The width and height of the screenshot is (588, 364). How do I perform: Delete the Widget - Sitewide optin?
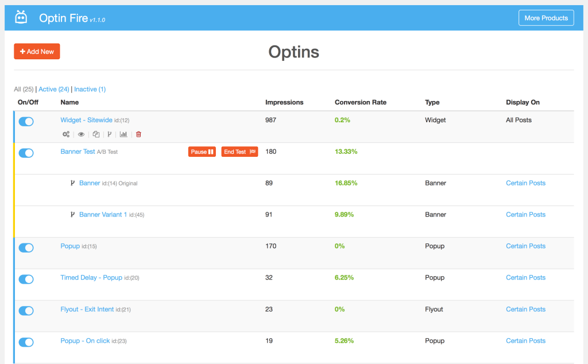click(x=138, y=134)
